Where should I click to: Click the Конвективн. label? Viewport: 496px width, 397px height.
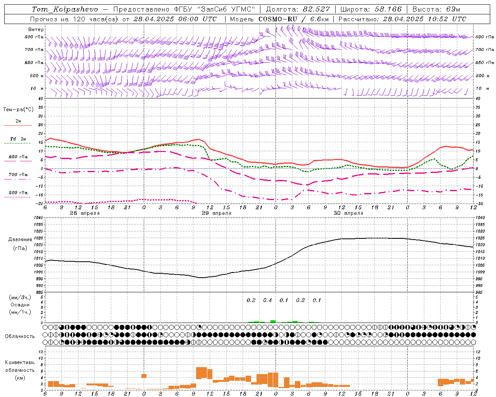point(20,362)
